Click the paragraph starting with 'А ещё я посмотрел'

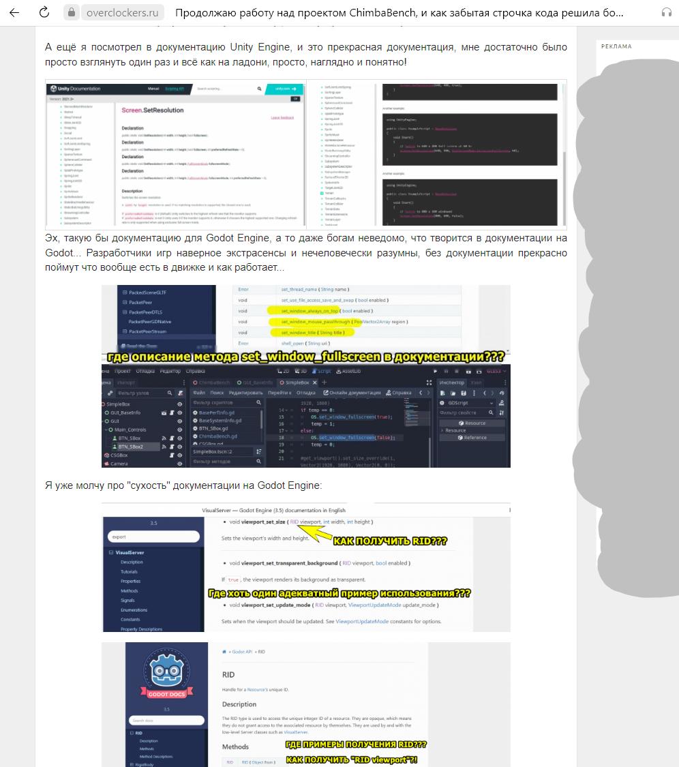[x=305, y=55]
